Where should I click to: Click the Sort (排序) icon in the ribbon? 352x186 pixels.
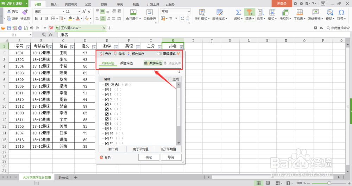point(261,12)
